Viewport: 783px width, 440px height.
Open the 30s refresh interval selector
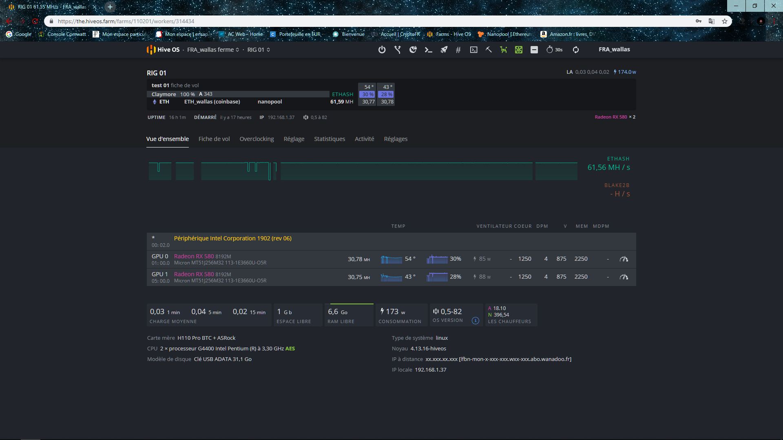(555, 50)
